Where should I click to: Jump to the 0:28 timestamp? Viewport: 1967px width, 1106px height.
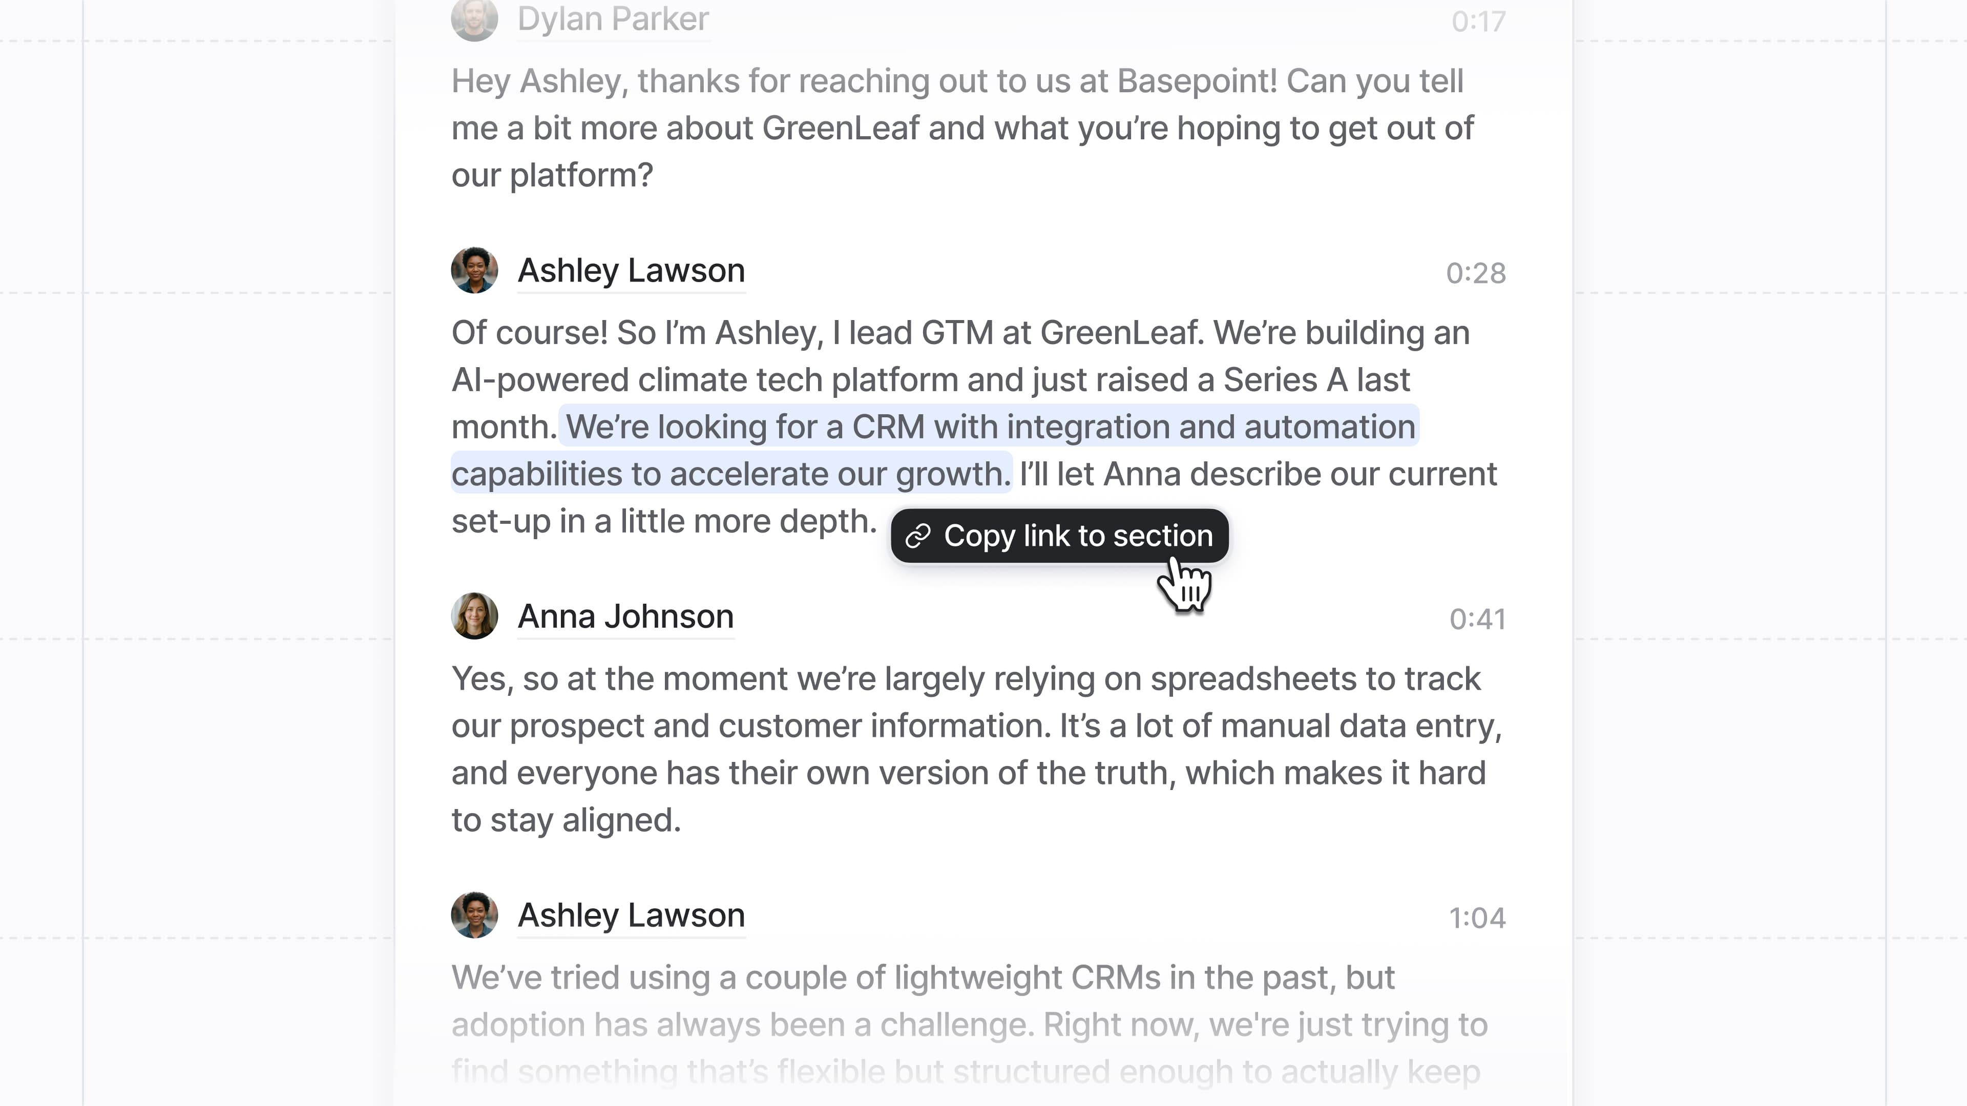tap(1475, 273)
